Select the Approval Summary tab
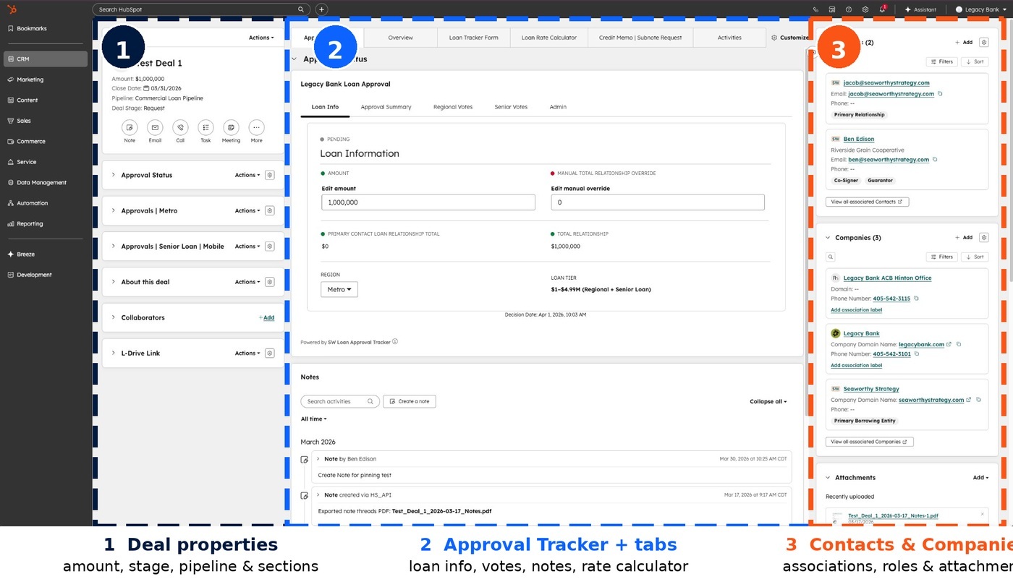This screenshot has width=1013, height=587. pyautogui.click(x=386, y=107)
